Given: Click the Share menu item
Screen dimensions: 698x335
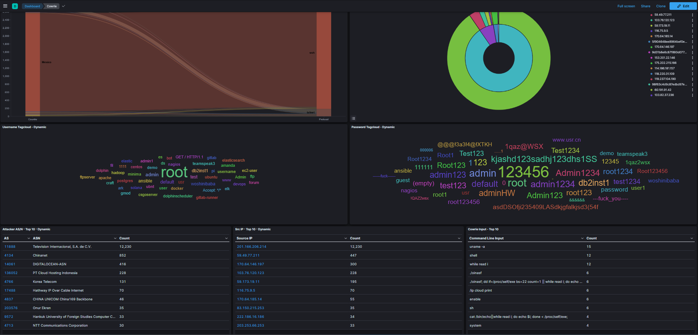Looking at the screenshot, I should (x=645, y=6).
